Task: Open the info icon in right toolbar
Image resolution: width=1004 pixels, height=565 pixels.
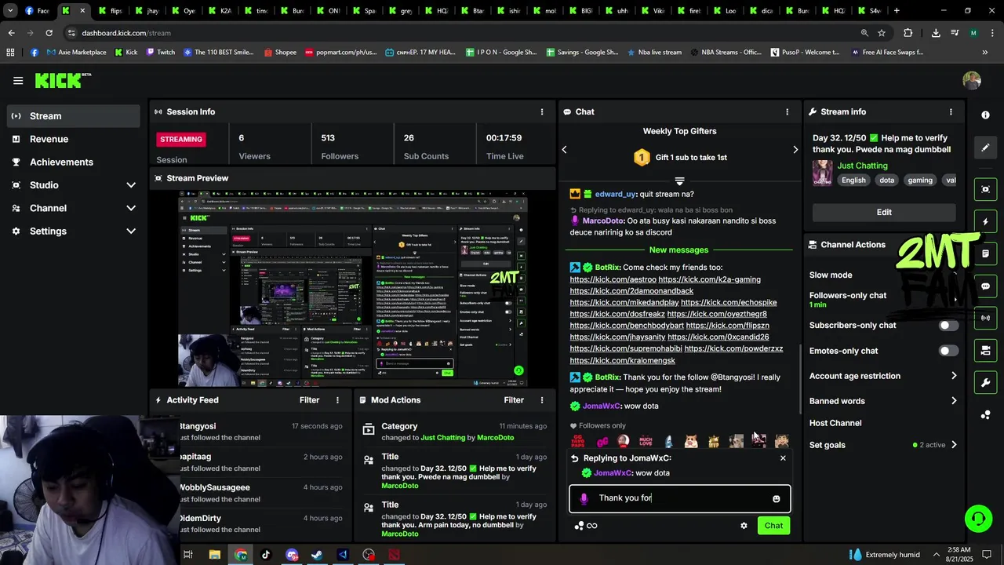Action: (985, 115)
